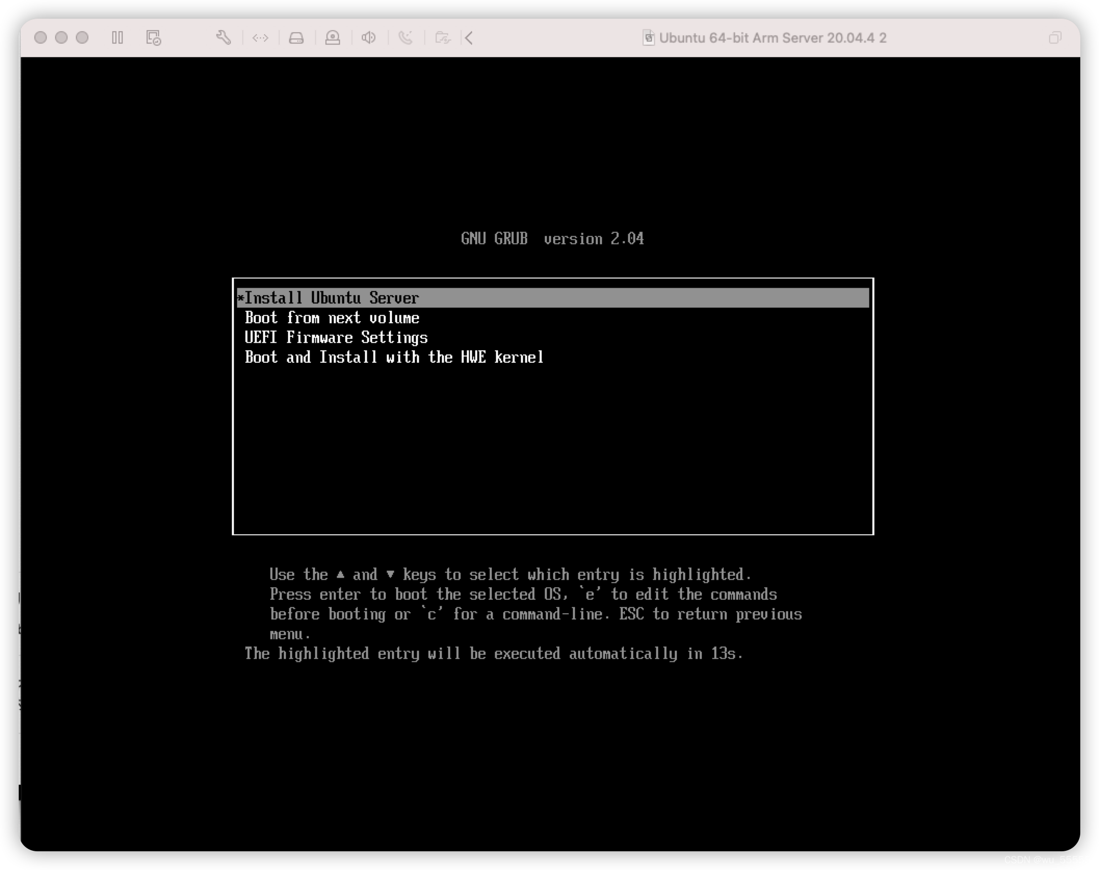Click the automatic execution countdown text
This screenshot has height=870, width=1099.
pos(494,653)
